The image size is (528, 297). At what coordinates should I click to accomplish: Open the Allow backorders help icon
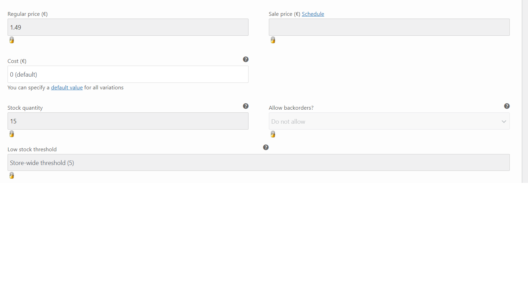(507, 106)
